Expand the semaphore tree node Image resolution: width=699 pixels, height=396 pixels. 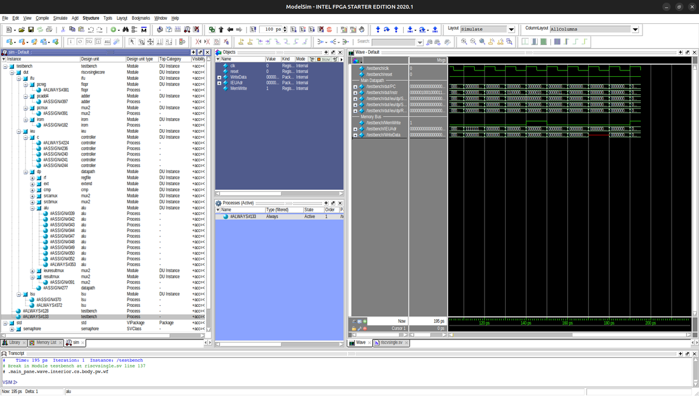12,329
